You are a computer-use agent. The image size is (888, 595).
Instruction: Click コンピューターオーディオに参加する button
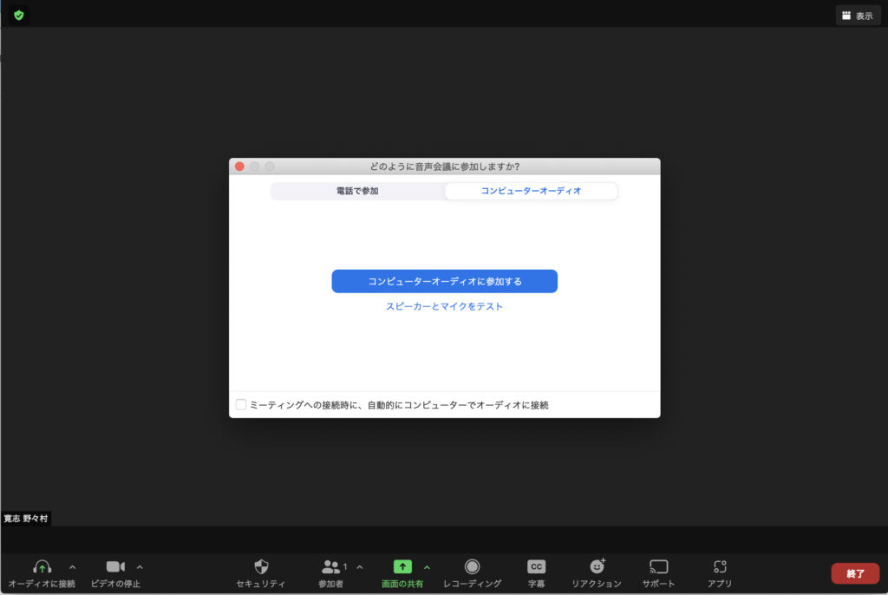click(x=445, y=281)
